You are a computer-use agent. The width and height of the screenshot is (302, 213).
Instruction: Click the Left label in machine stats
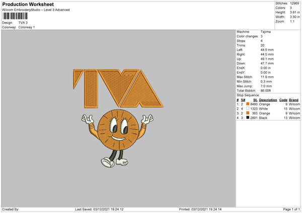[x=240, y=50]
